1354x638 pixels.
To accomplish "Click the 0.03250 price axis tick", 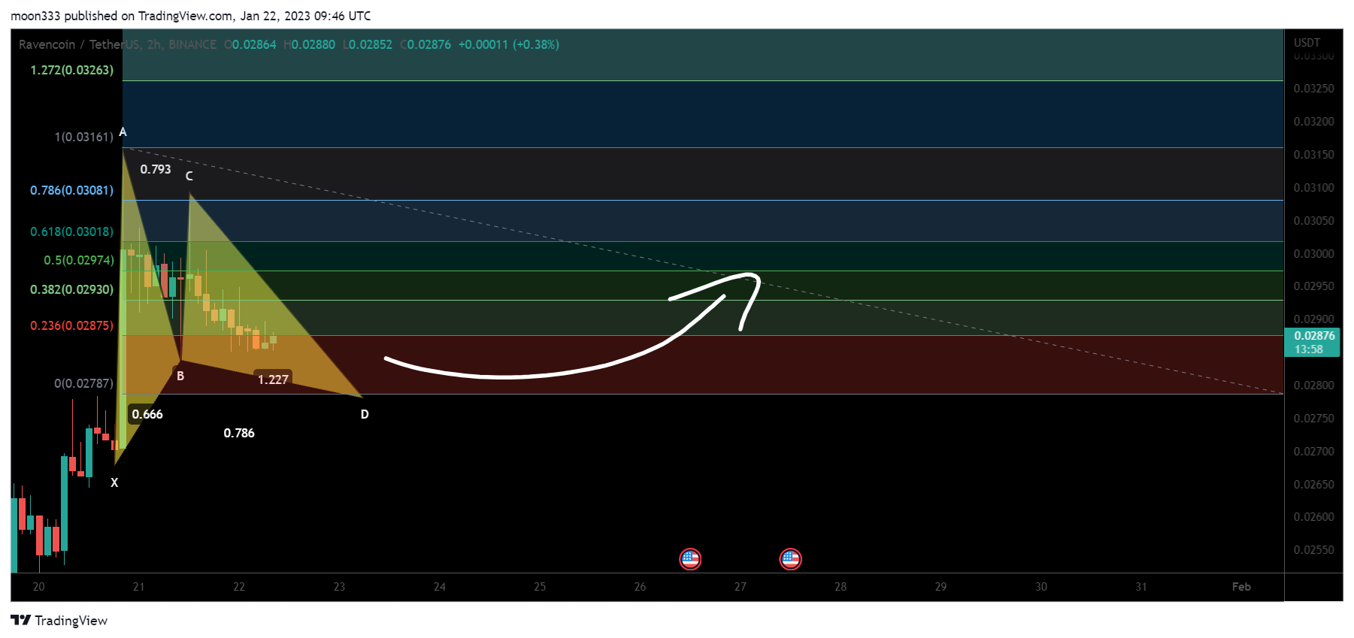I will (1314, 89).
